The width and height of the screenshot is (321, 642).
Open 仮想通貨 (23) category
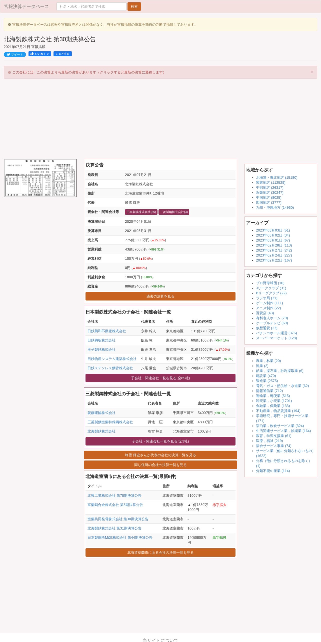pyautogui.click(x=267, y=328)
